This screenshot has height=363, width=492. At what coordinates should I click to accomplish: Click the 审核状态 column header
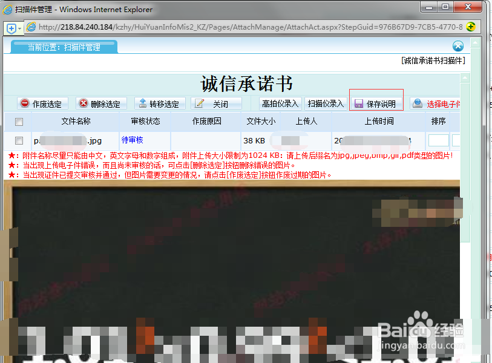pyautogui.click(x=145, y=121)
